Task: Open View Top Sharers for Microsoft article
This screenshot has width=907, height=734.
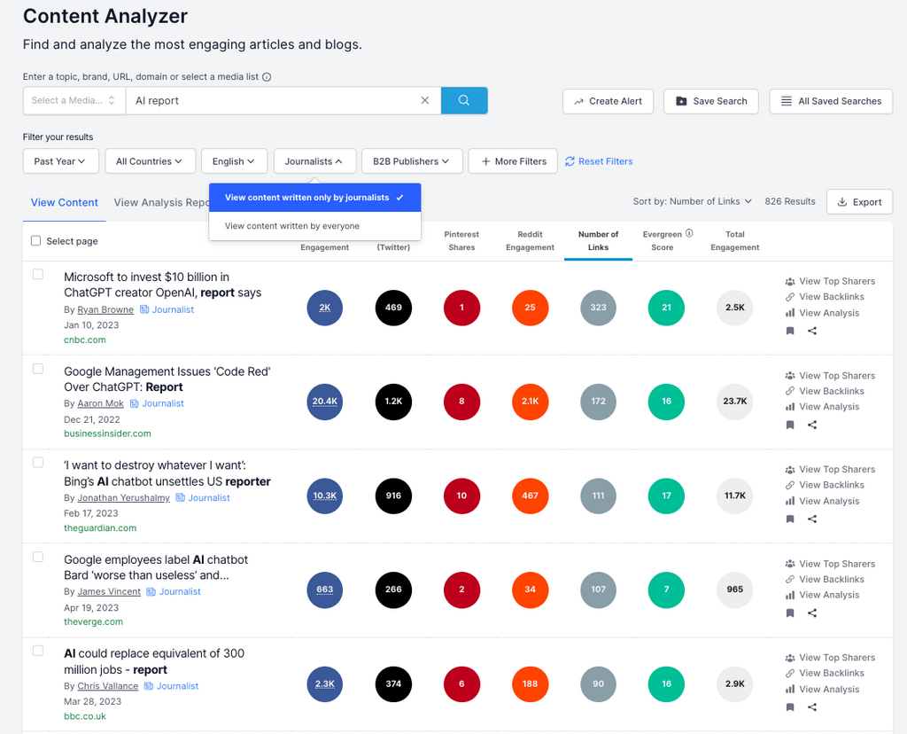Action: pos(830,281)
